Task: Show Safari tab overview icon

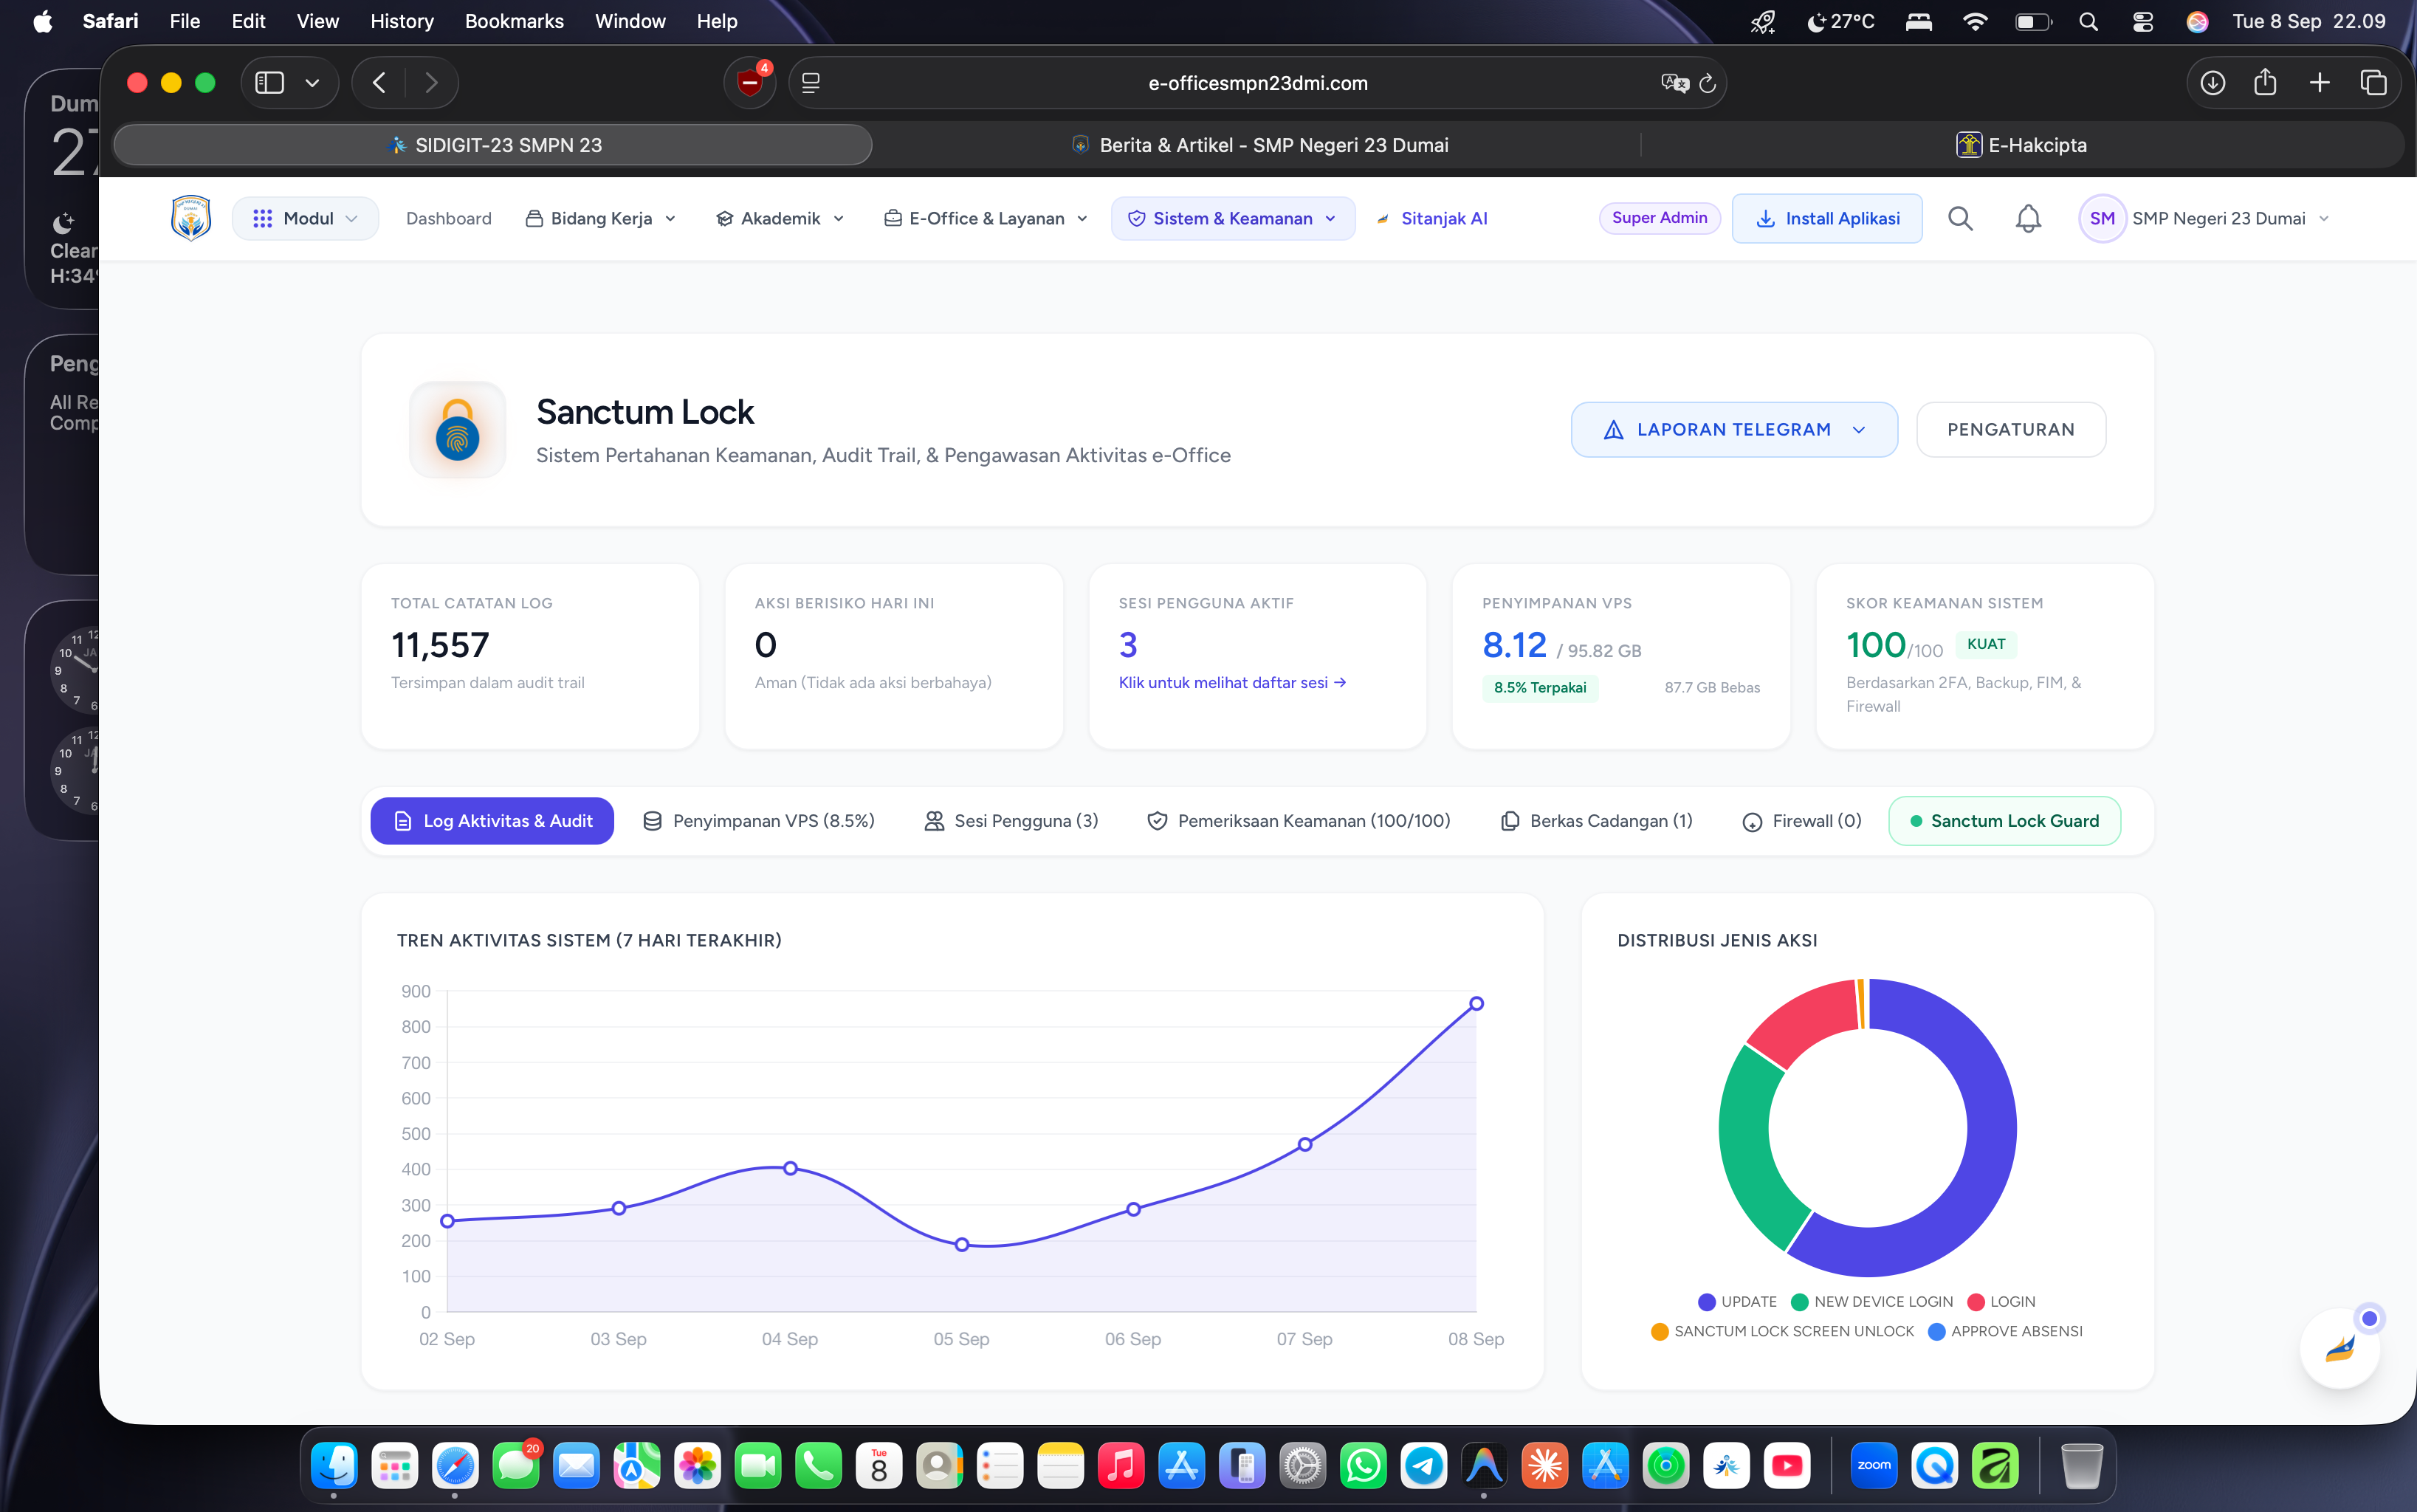Action: tap(2373, 83)
